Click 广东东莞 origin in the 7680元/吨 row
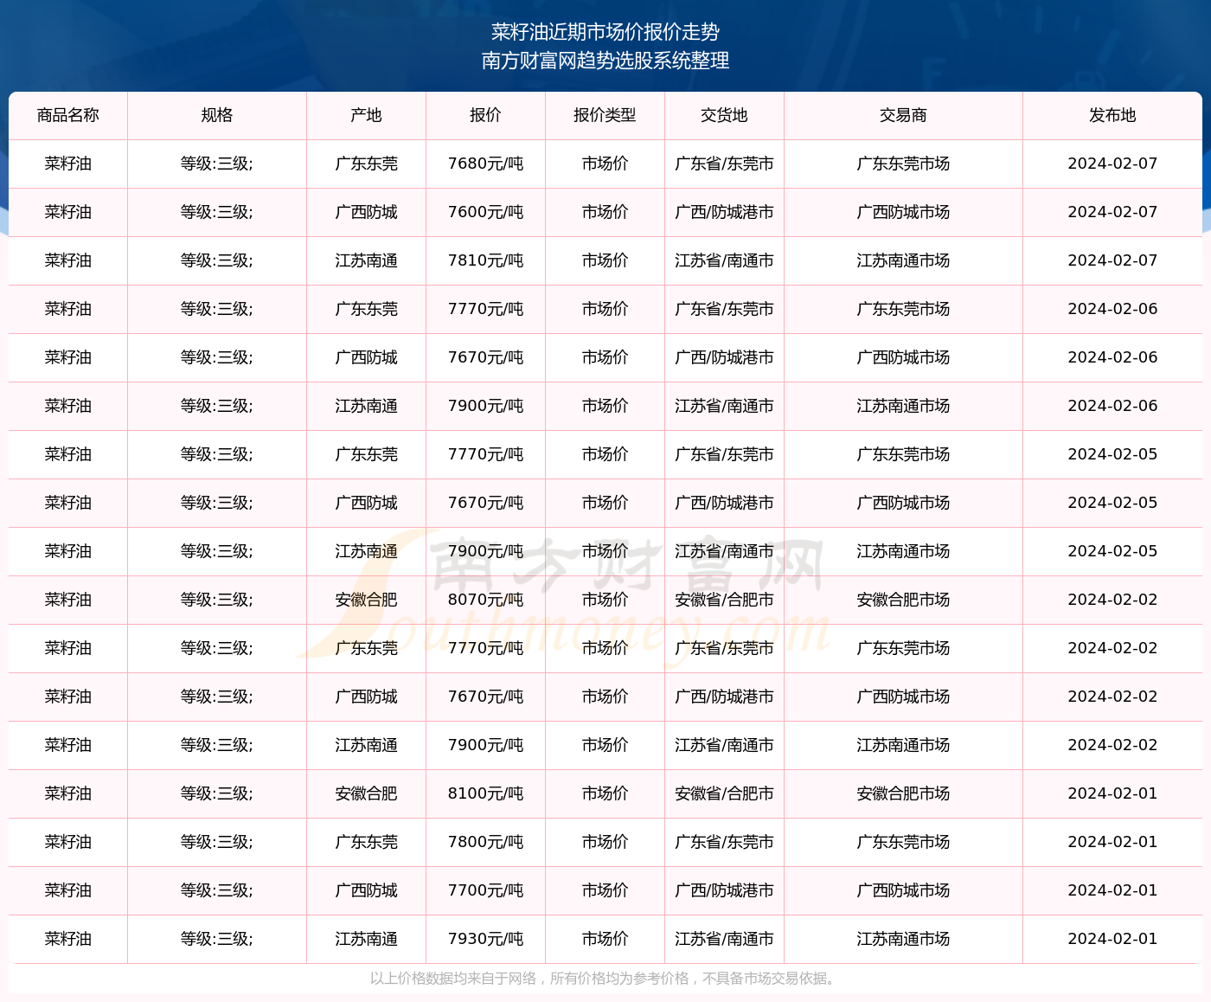Viewport: 1211px width, 1002px height. (x=367, y=164)
